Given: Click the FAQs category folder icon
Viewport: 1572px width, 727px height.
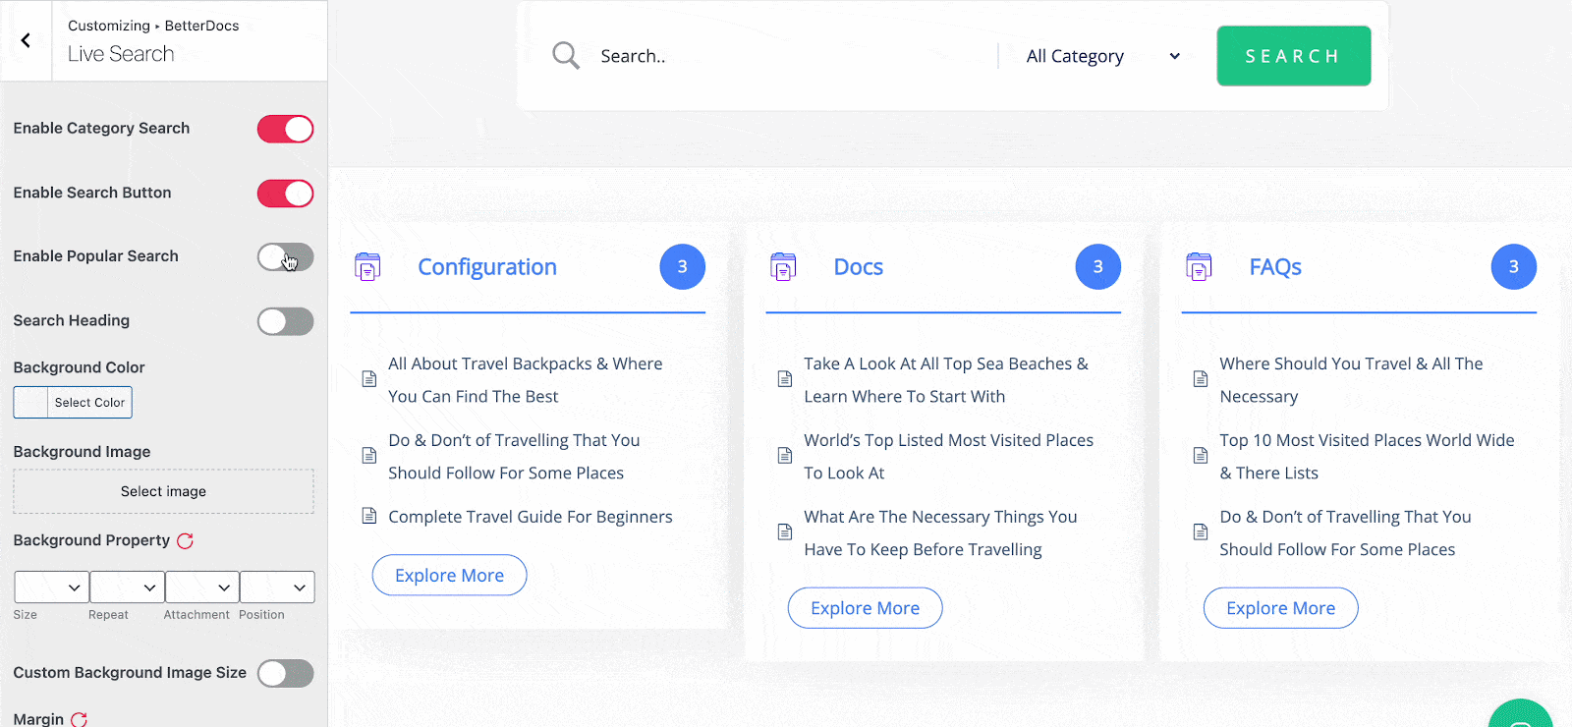Looking at the screenshot, I should point(1199,266).
